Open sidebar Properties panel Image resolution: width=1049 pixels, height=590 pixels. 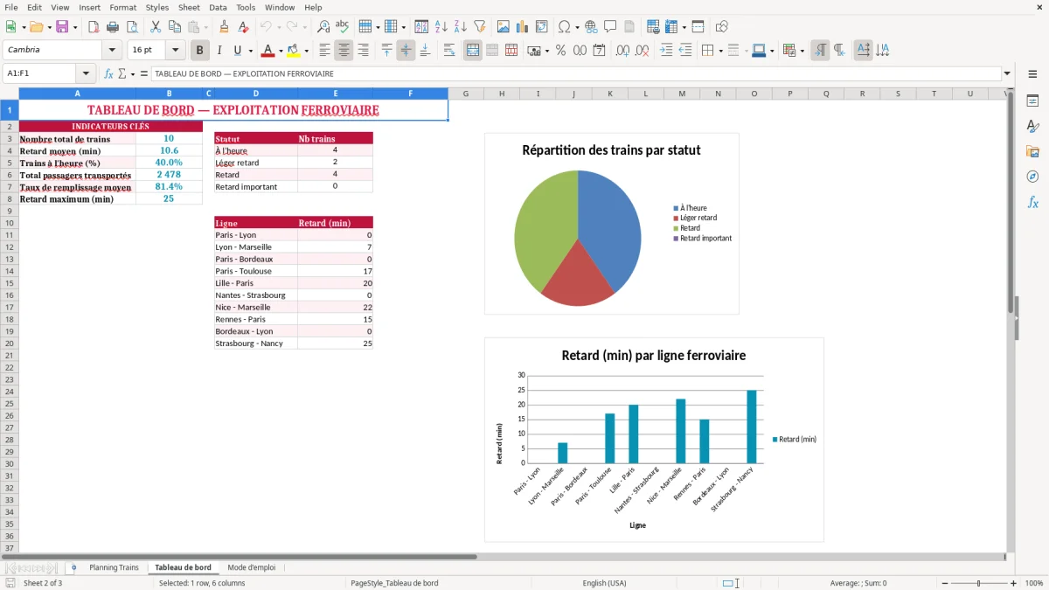point(1032,101)
